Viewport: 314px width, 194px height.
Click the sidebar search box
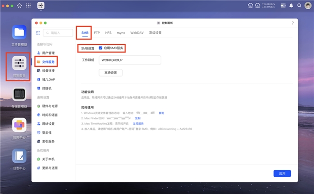pos(58,33)
